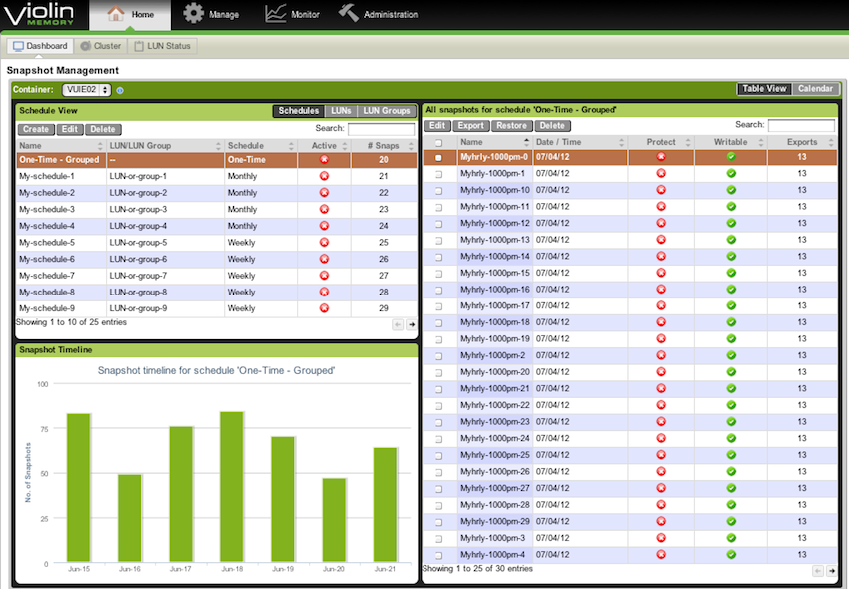This screenshot has height=589, width=849.
Task: Check the Myhrly-1000pm-2 snapshot checkbox
Action: coord(438,356)
